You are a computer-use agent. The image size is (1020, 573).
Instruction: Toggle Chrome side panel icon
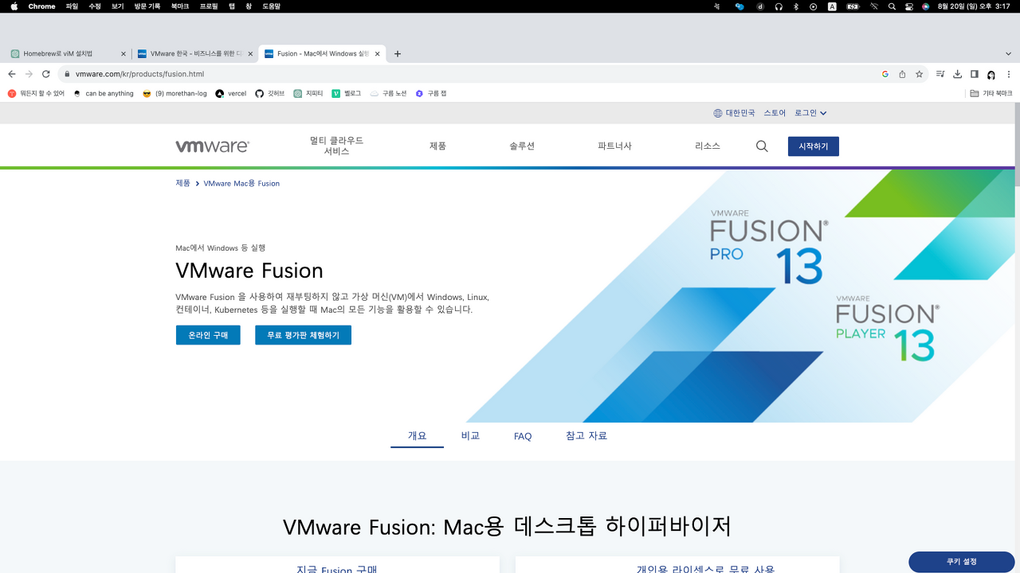974,74
